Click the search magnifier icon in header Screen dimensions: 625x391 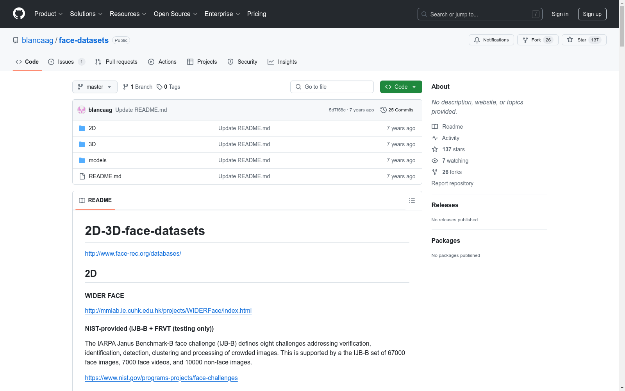(x=424, y=14)
